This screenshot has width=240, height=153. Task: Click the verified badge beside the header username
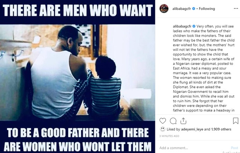[194, 9]
